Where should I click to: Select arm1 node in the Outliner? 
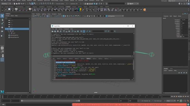click(x=17, y=29)
